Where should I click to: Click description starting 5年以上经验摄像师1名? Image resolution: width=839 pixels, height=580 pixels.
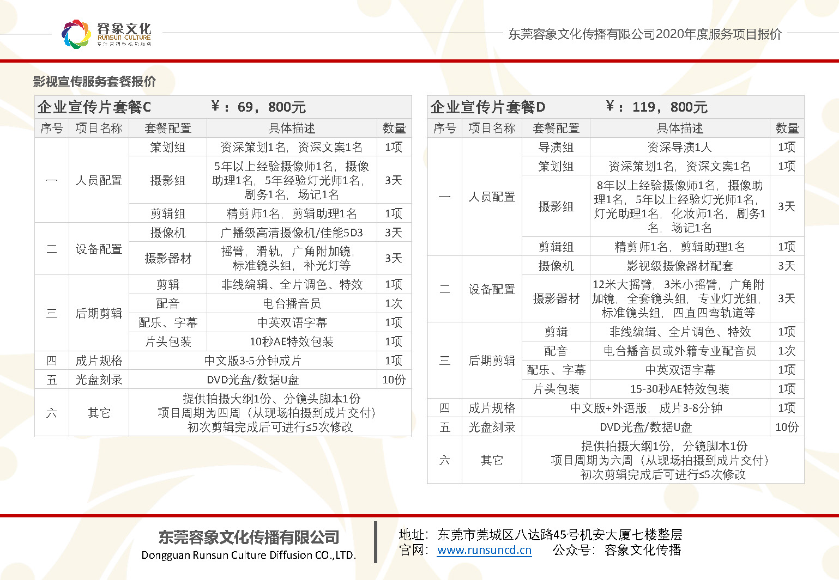[292, 180]
